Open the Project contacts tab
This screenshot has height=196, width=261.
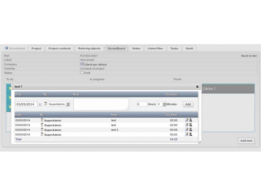tap(60, 48)
